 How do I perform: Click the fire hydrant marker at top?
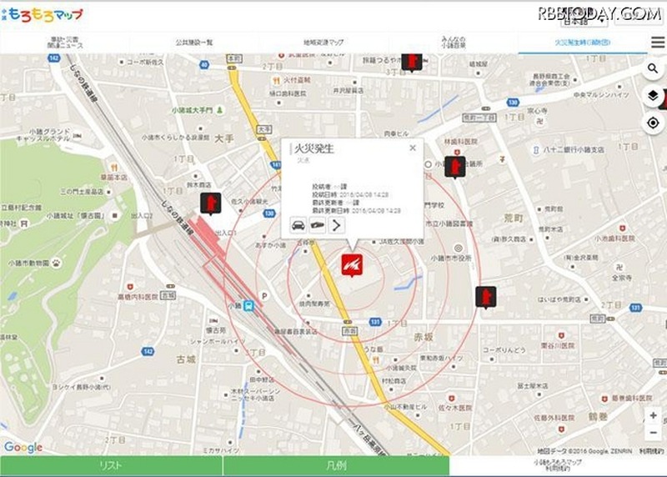coord(412,61)
